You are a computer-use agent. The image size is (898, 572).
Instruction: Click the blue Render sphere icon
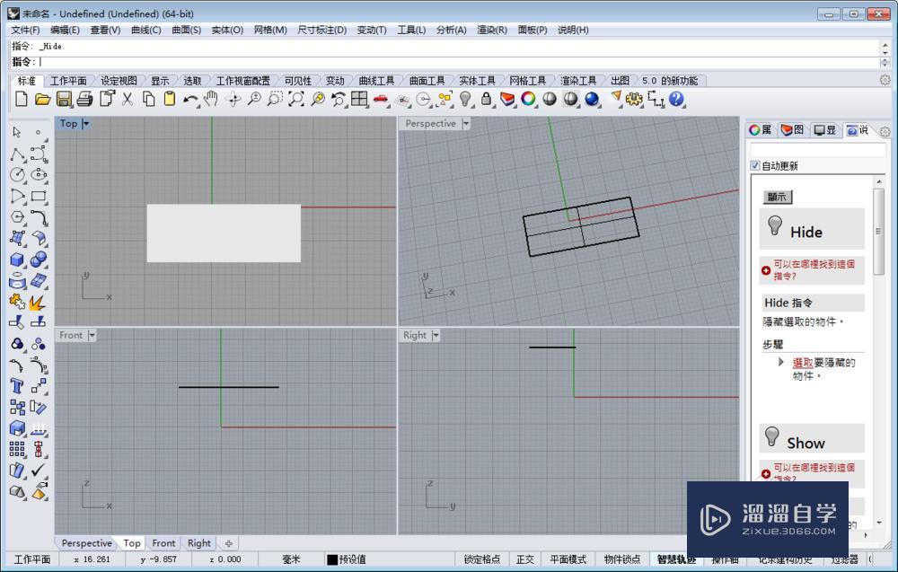tap(592, 99)
